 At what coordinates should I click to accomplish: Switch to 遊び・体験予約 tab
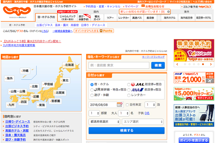[84, 18]
